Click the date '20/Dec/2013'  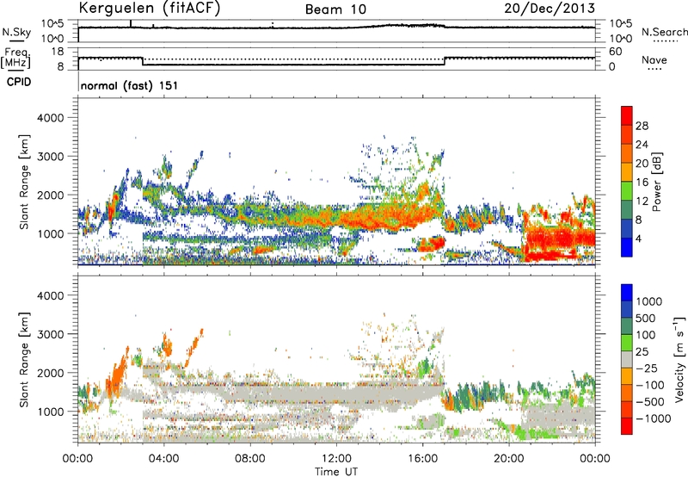(550, 8)
